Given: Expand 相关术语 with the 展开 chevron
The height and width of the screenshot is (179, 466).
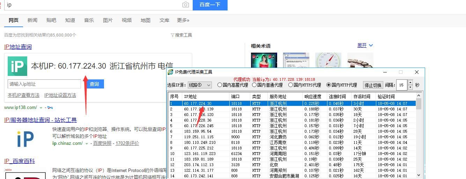Looking at the screenshot, I should tap(371, 46).
